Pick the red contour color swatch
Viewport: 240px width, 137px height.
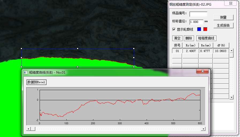[205, 29]
